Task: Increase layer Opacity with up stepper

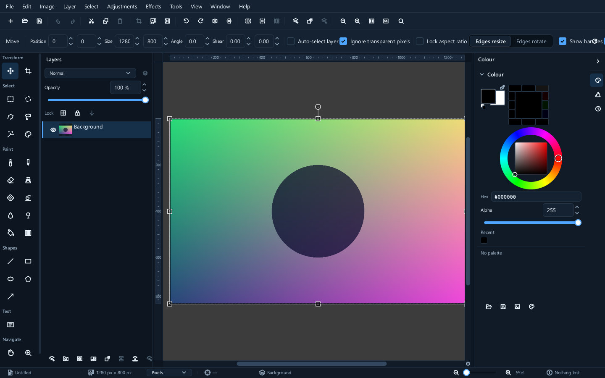Action: 145,84
